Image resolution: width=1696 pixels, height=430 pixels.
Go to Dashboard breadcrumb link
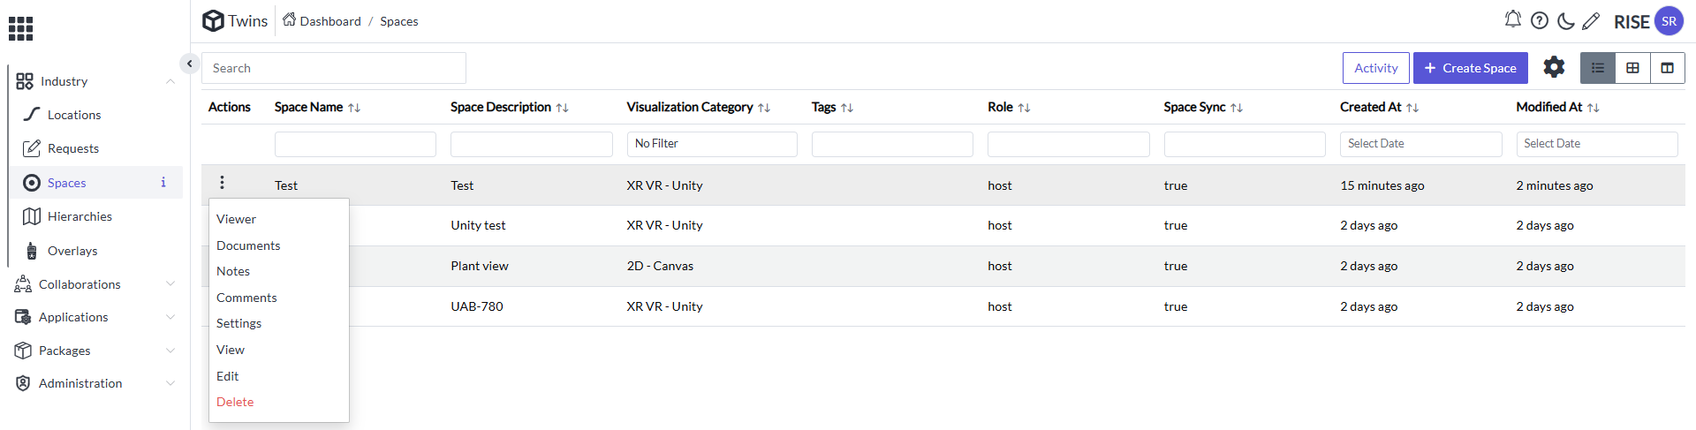330,21
